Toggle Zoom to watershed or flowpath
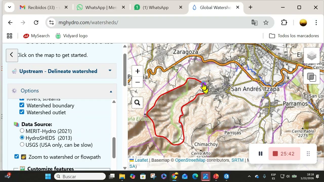This screenshot has width=324, height=182. coord(16,156)
